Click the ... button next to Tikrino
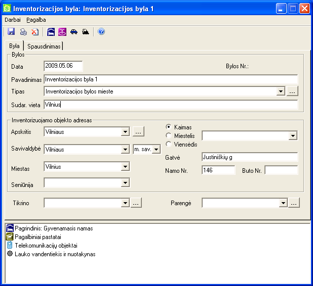313x286 pixels. tap(136, 203)
